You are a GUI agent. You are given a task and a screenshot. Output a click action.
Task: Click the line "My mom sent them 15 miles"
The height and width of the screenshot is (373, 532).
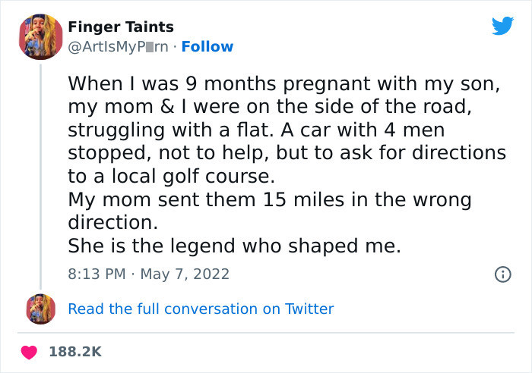point(270,200)
